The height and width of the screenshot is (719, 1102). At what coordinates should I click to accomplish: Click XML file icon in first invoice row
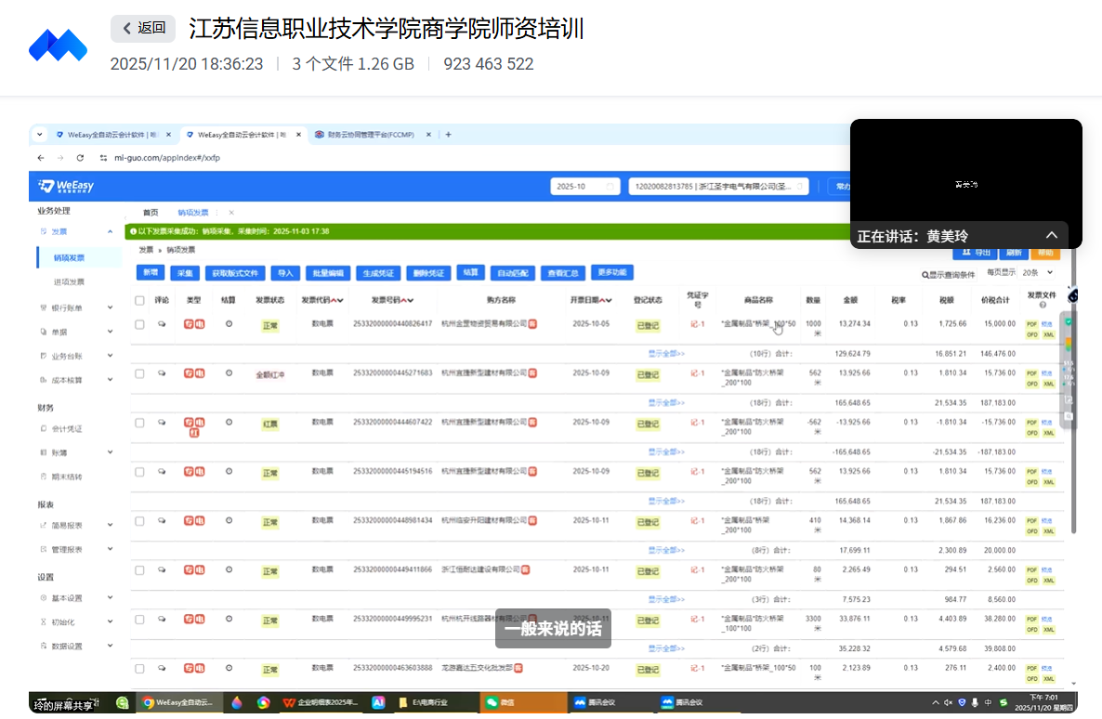1048,334
